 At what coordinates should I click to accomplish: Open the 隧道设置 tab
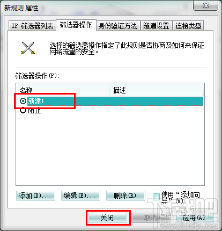156,26
